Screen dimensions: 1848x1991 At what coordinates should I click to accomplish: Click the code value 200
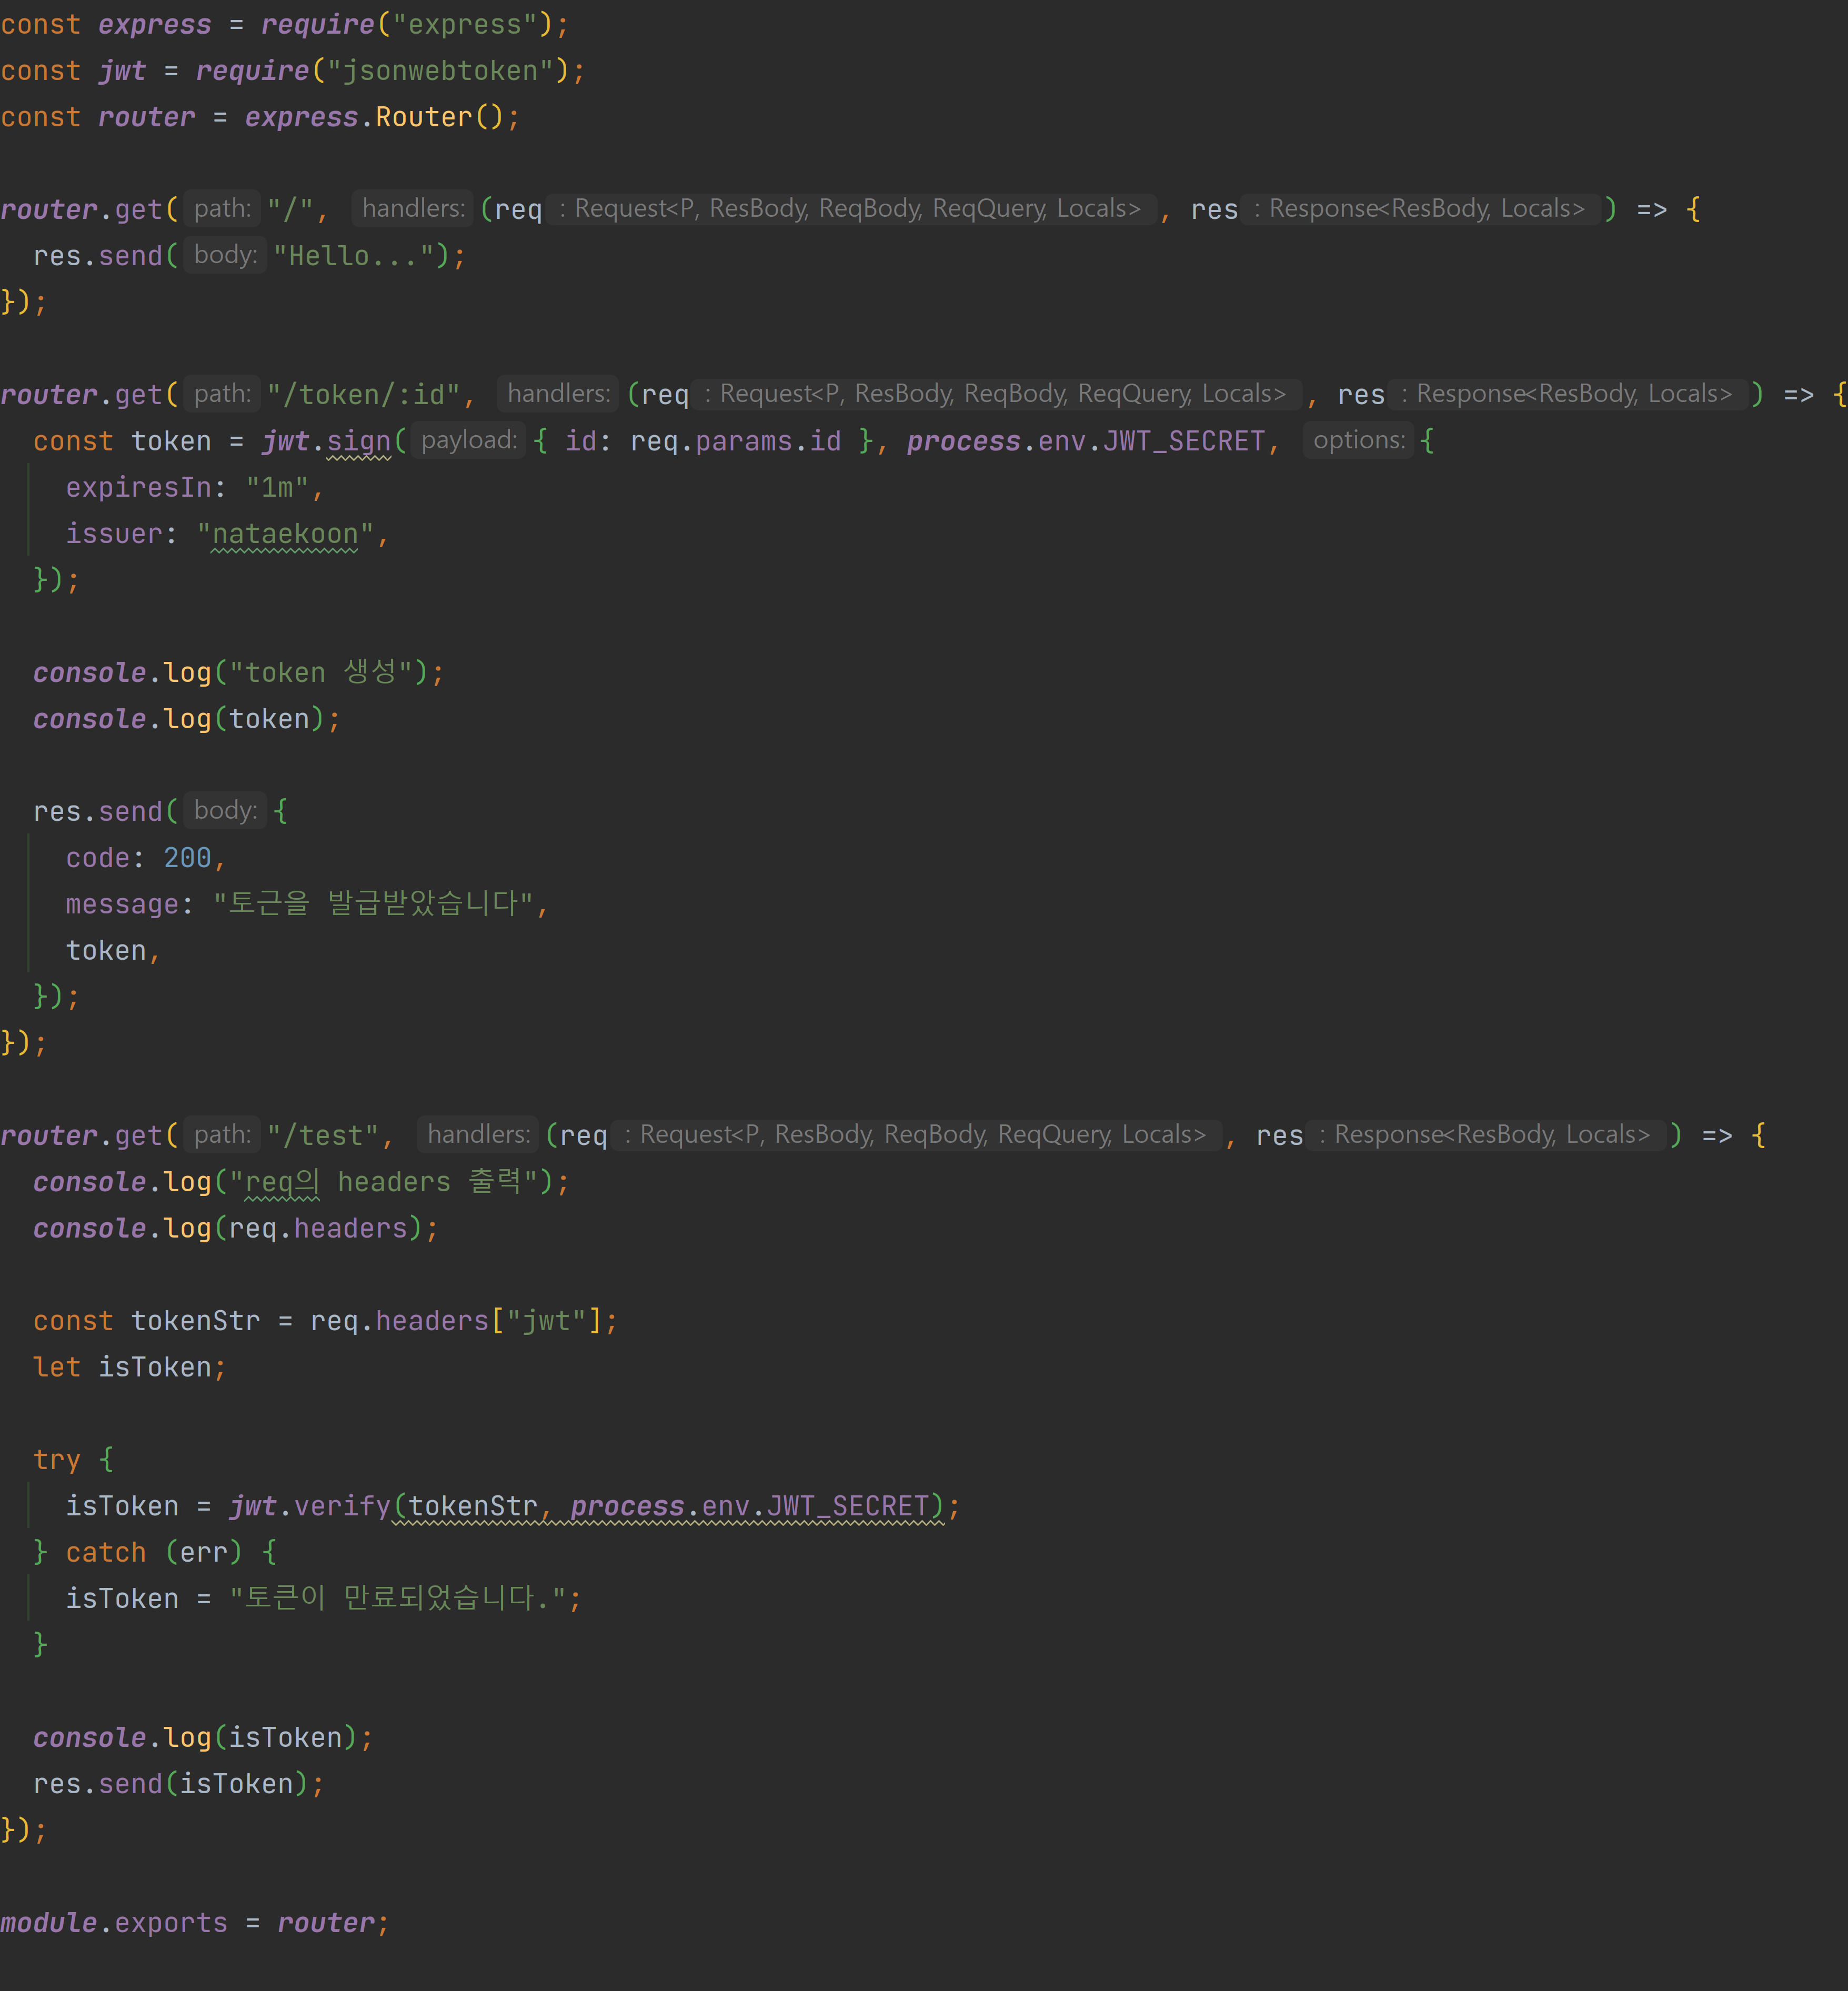pyautogui.click(x=187, y=858)
